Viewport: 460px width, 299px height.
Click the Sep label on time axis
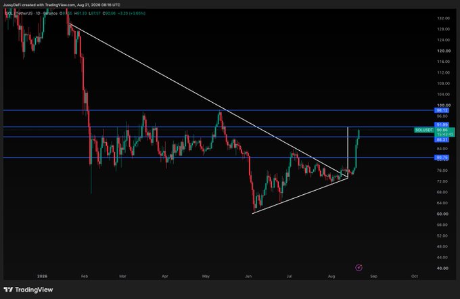tap(373, 276)
